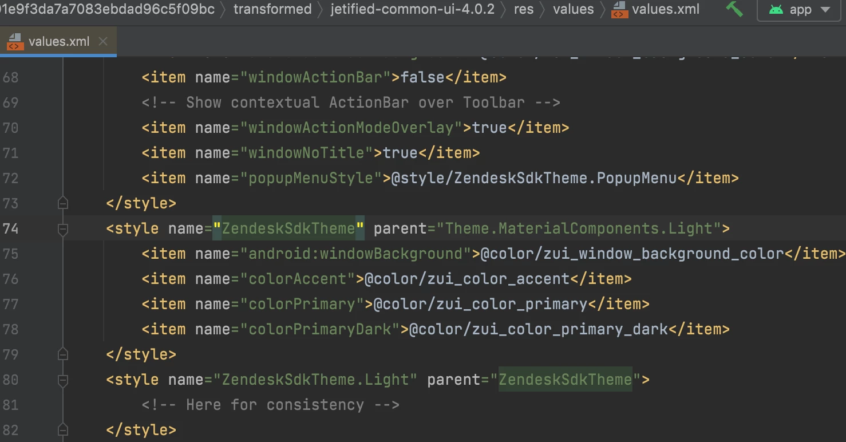Toggle fold marker on line 79
846x442 pixels.
click(63, 354)
